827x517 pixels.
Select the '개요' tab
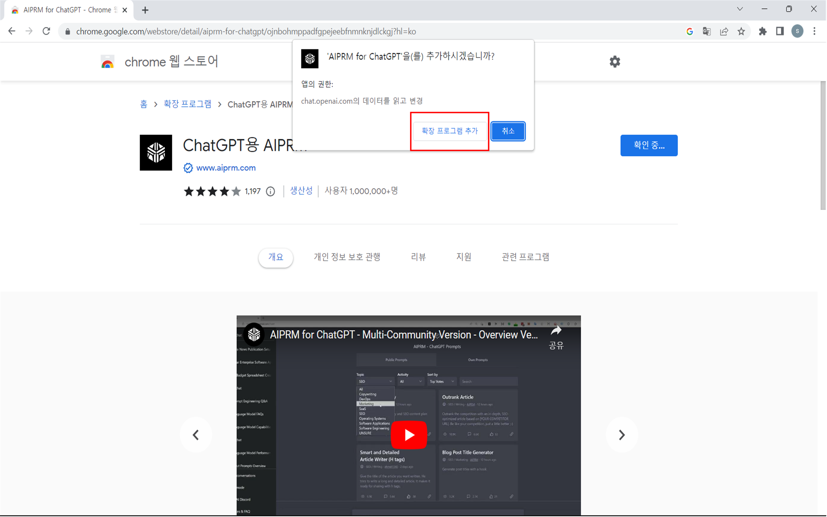click(x=276, y=257)
